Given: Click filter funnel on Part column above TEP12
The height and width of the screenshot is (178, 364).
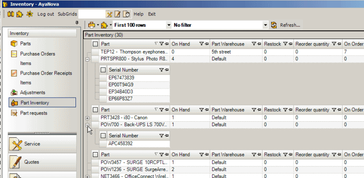Looking at the screenshot, I should coord(162,44).
